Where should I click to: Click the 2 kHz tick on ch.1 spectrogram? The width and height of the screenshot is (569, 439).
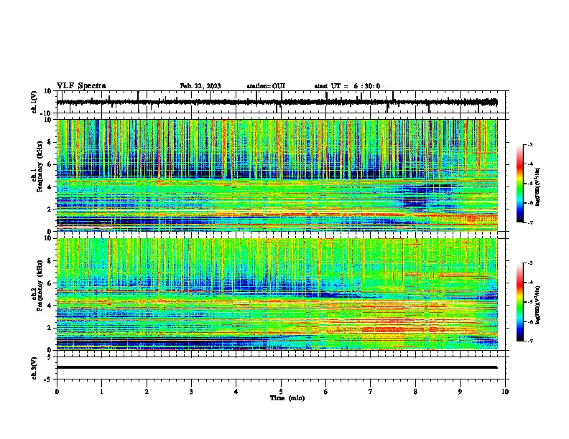[x=50, y=209]
